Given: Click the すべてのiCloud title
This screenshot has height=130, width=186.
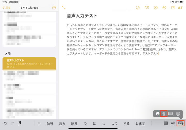Looking at the screenshot, I should [29, 7].
